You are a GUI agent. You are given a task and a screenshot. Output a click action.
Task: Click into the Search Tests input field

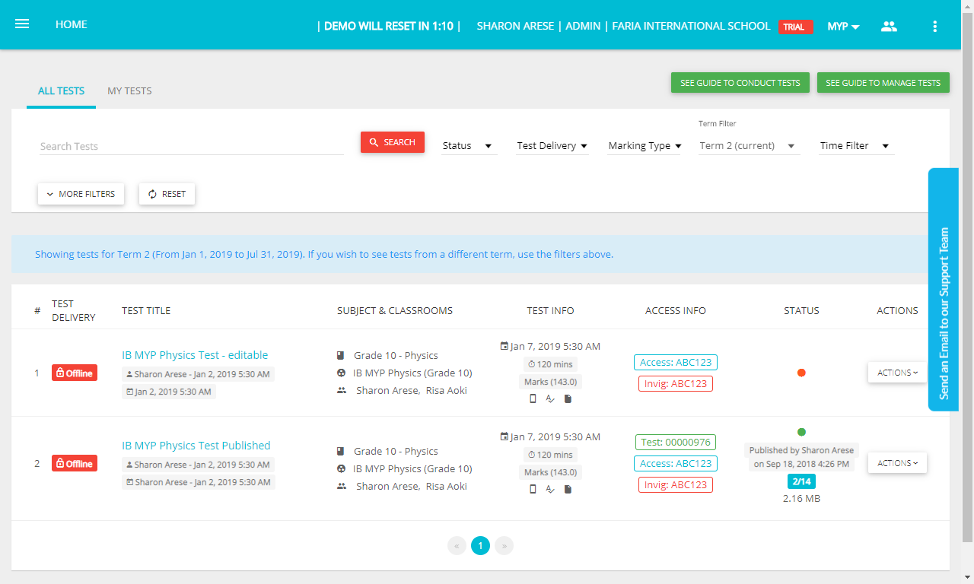click(192, 146)
